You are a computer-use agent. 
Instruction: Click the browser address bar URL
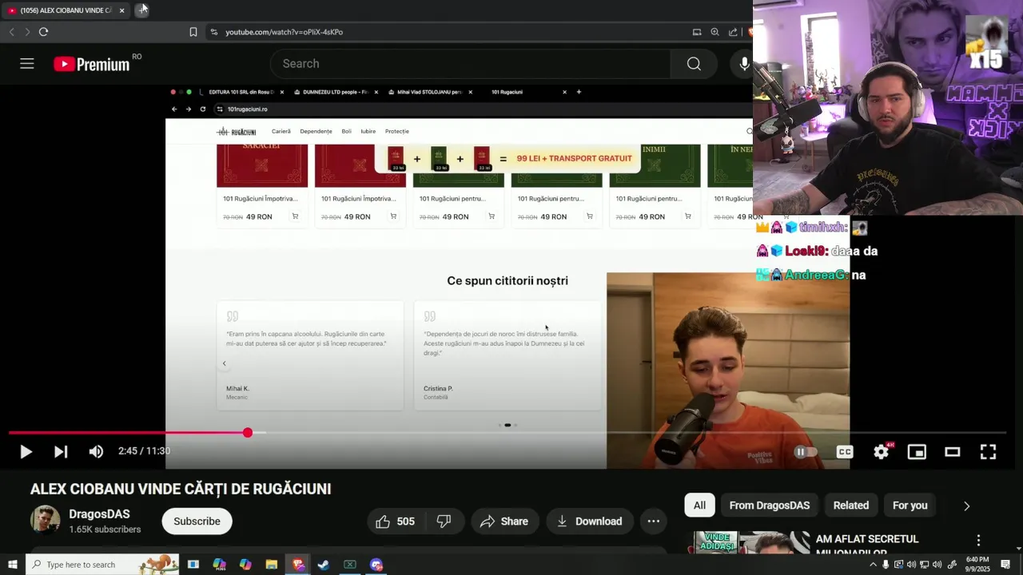pyautogui.click(x=284, y=32)
